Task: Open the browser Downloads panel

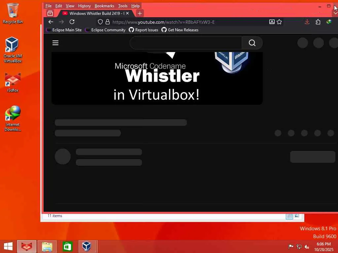Action: [307, 22]
